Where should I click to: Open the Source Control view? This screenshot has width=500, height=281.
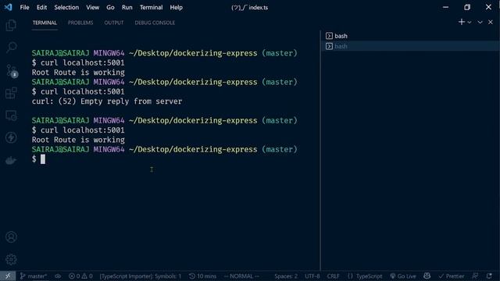click(x=12, y=71)
